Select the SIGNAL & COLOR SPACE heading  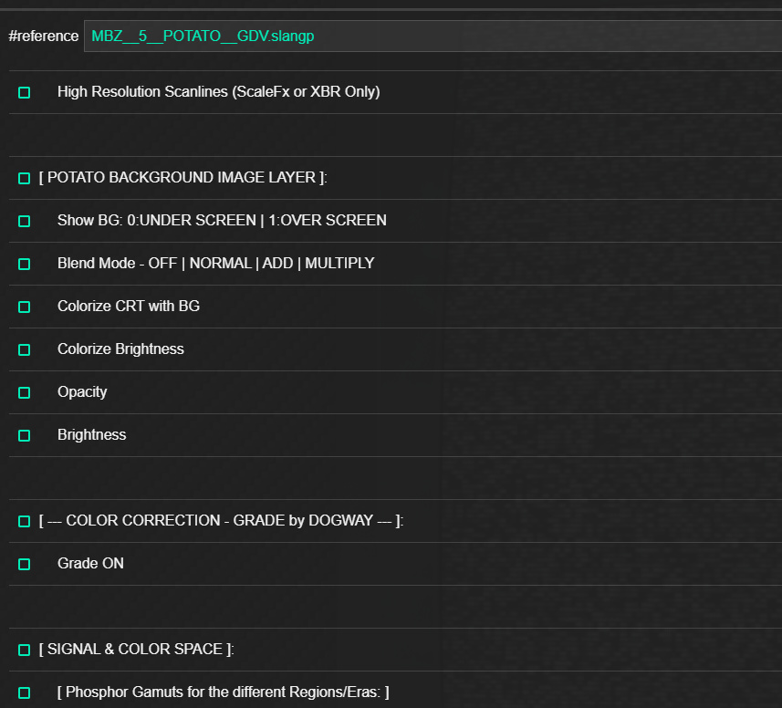coord(136,650)
